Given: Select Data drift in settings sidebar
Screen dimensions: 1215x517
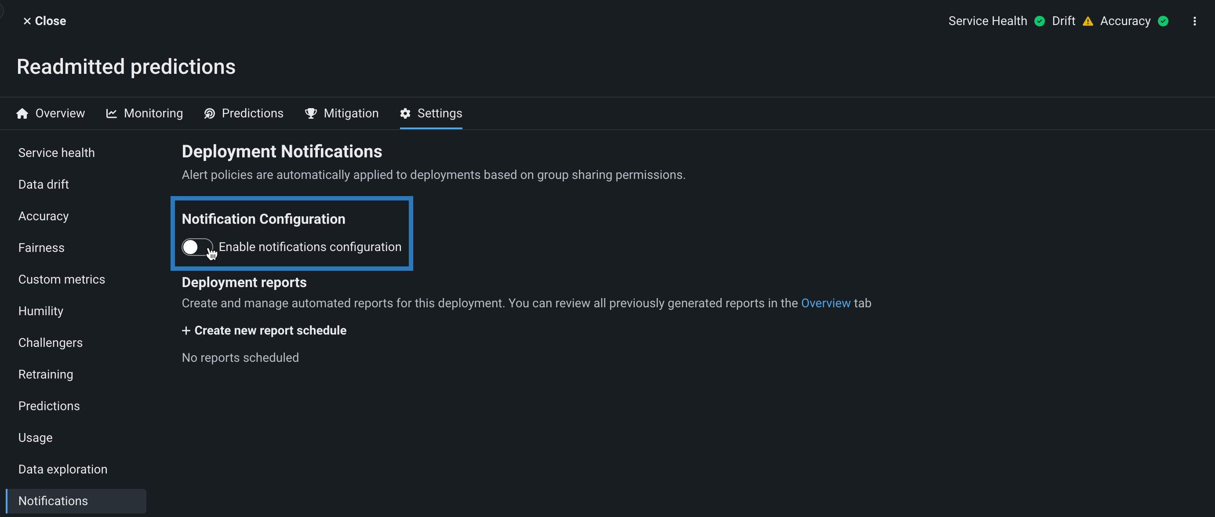Looking at the screenshot, I should click(44, 185).
